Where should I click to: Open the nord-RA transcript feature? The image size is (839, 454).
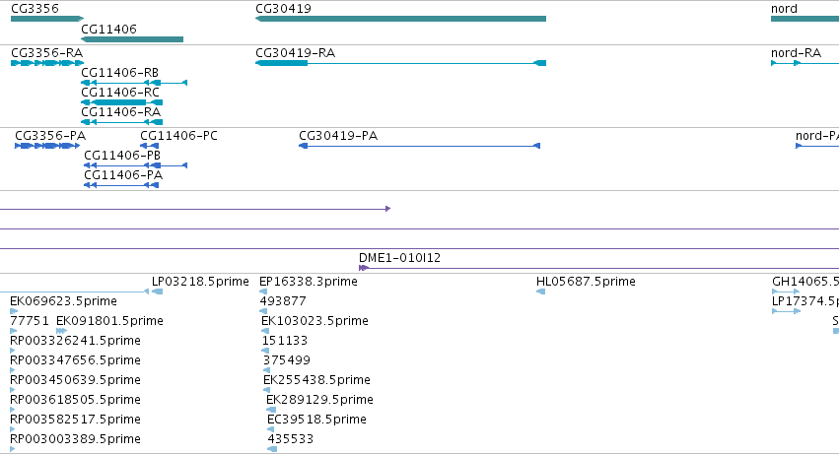pos(804,63)
